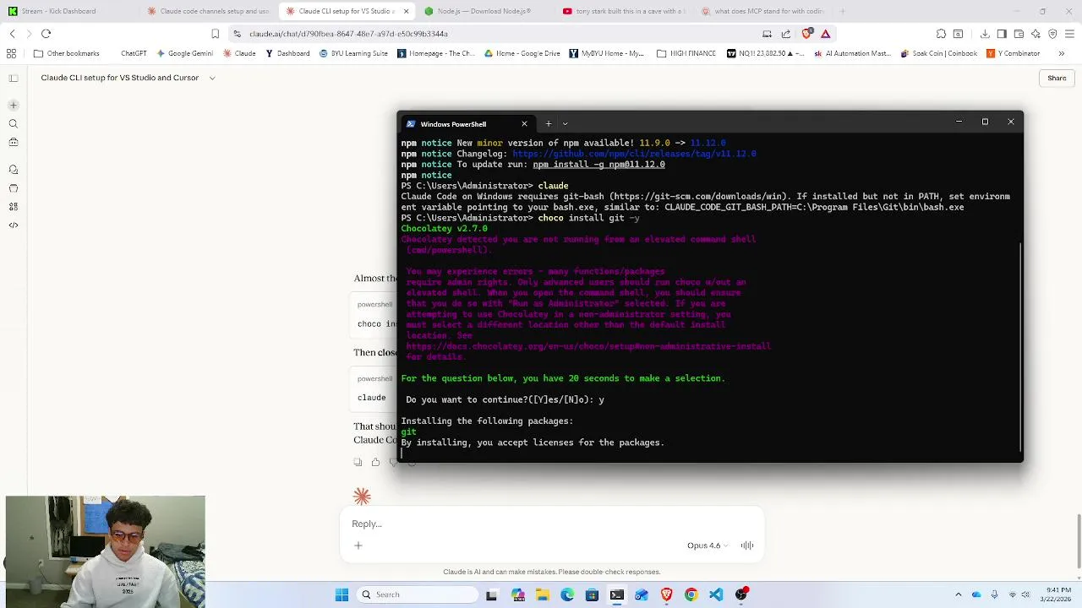Click the PowerShell window vertical scrollbar
This screenshot has height=608, width=1082.
(x=1020, y=346)
